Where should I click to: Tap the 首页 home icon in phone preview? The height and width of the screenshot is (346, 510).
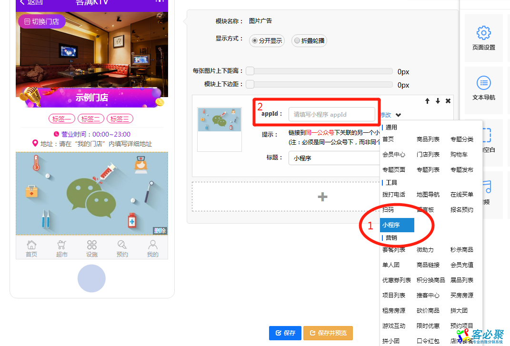pos(31,245)
